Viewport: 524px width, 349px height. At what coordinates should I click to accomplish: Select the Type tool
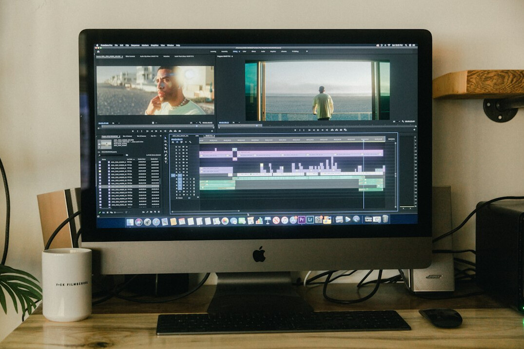coord(166,162)
